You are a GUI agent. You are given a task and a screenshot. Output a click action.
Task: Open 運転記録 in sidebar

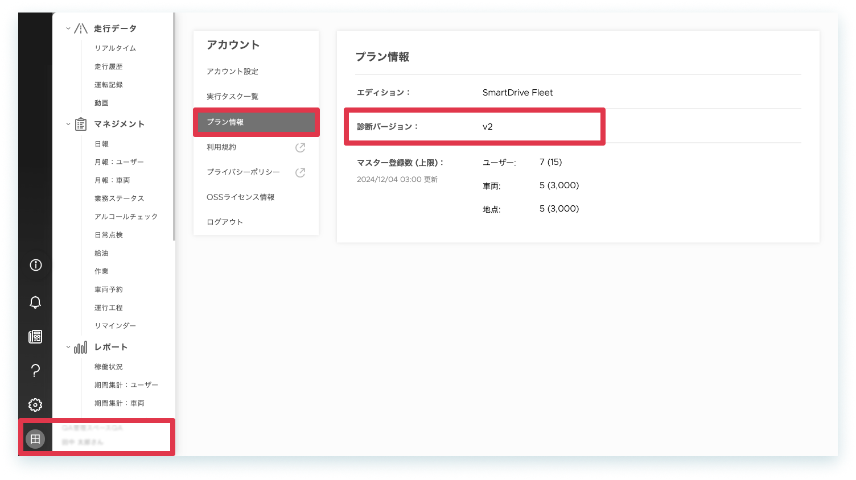[x=109, y=85]
